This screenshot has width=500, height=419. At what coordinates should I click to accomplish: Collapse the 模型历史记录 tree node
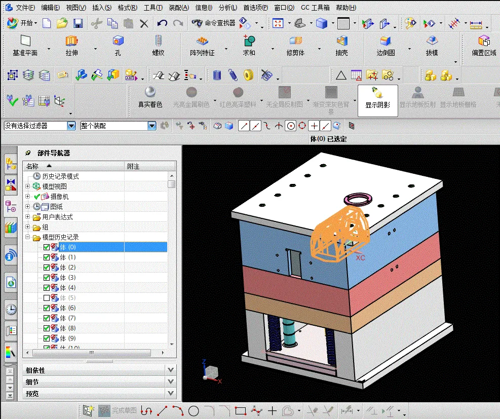[28, 237]
